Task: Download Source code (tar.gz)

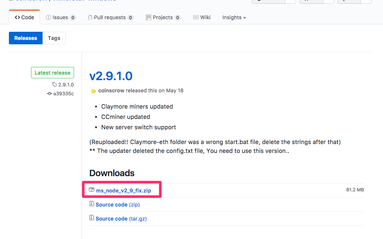Action: click(121, 219)
